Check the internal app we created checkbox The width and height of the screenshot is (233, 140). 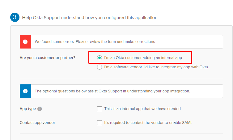[x=99, y=109]
